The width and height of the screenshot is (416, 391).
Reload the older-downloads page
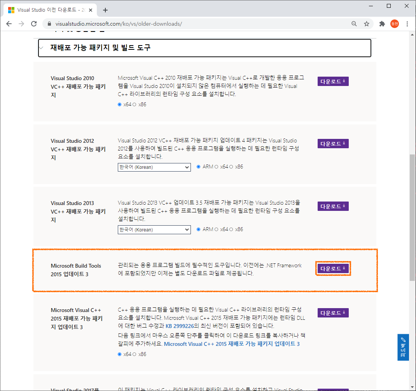tap(34, 24)
